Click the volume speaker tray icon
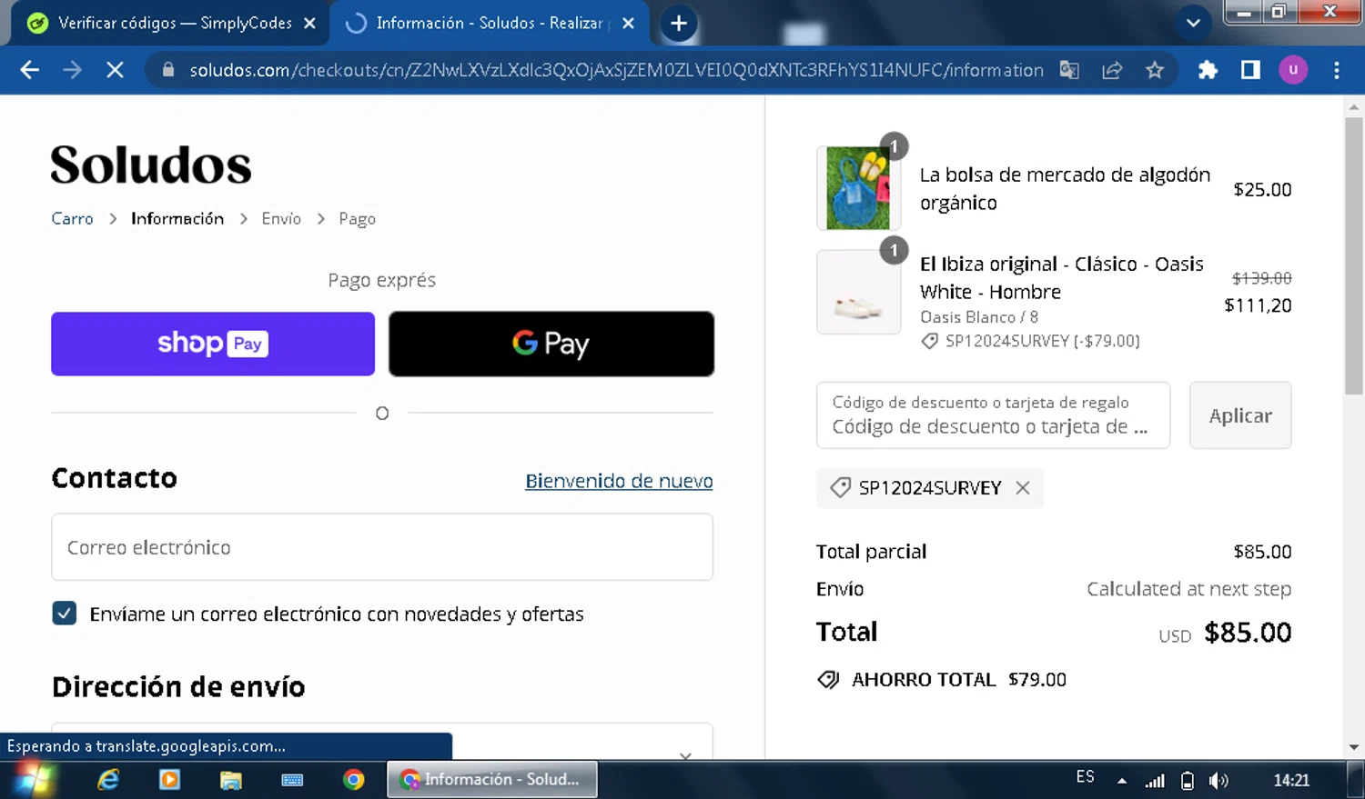Viewport: 1365px width, 799px height. click(1218, 780)
